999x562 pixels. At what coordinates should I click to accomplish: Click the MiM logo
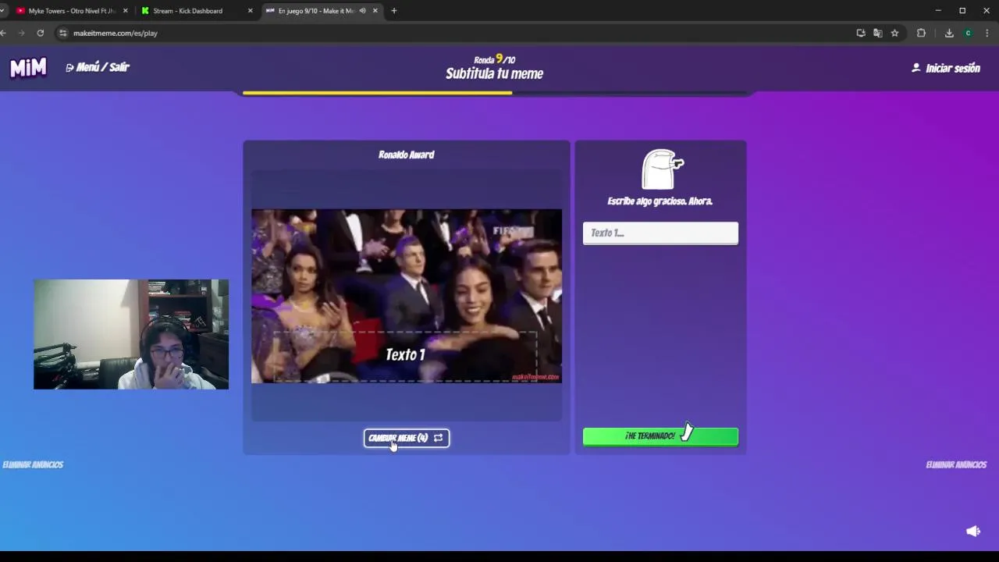[x=28, y=68]
